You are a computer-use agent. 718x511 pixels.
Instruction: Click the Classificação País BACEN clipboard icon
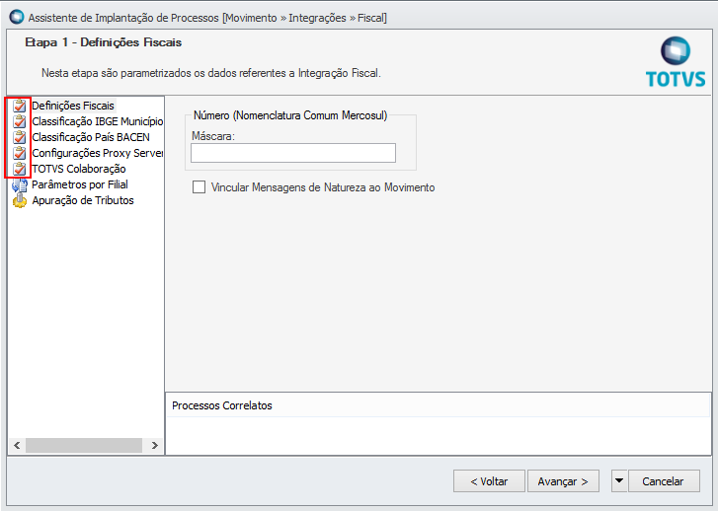[x=19, y=137]
